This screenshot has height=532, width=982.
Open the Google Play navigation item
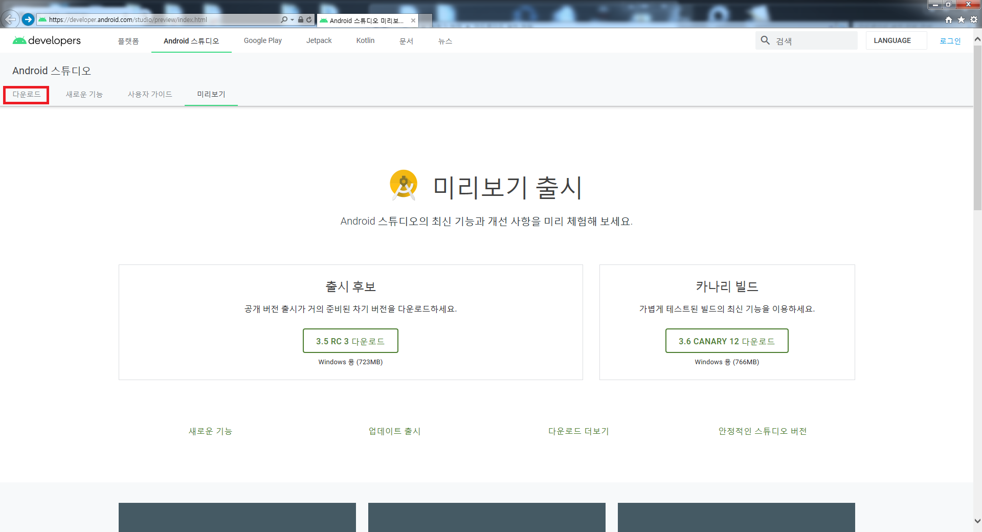pyautogui.click(x=263, y=41)
